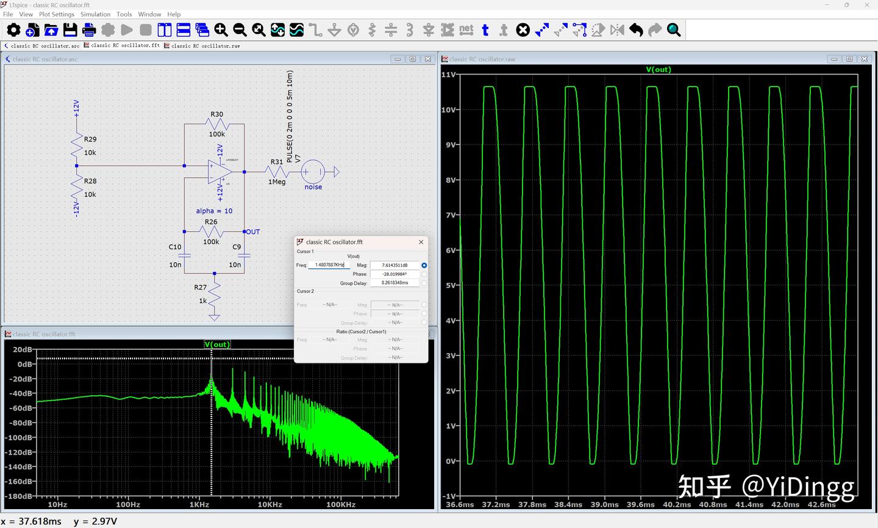Switch to classic RC oscillator.asc tab

pos(44,46)
